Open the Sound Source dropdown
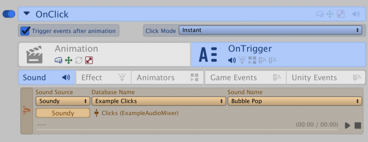 coord(63,101)
